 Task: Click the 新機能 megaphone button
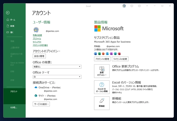pos(102,103)
